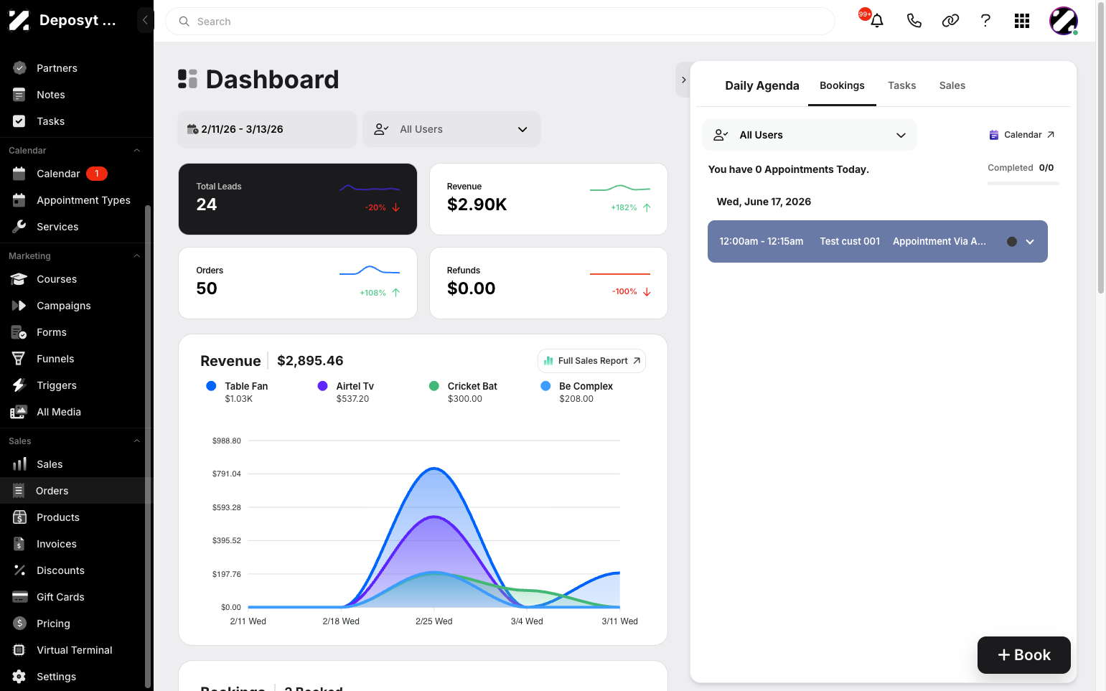Image resolution: width=1106 pixels, height=691 pixels.
Task: Click the Services wrench icon
Action: 19,227
